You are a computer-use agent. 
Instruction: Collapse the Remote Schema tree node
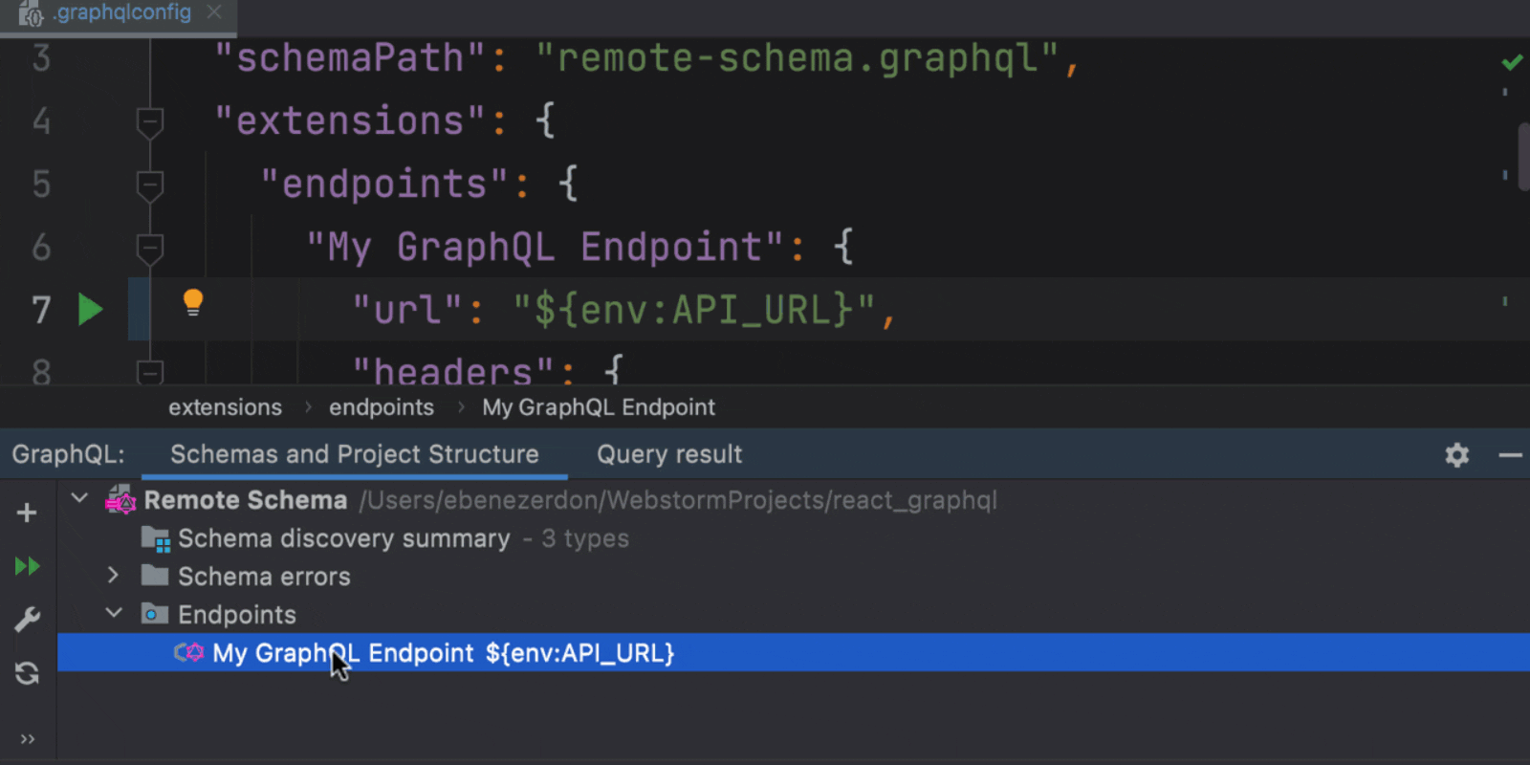click(80, 498)
